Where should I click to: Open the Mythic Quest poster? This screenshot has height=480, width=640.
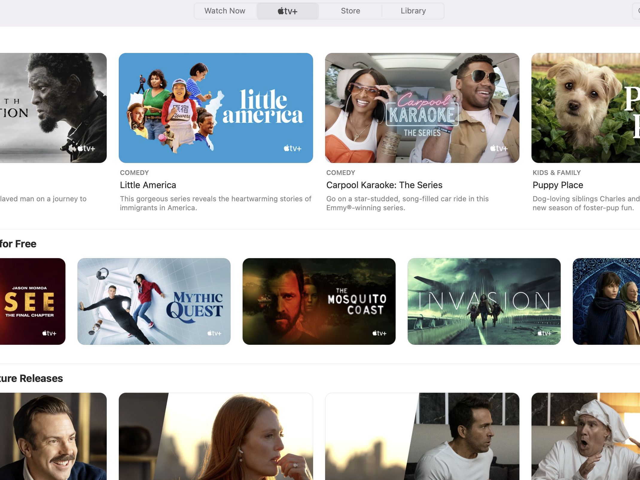[154, 301]
